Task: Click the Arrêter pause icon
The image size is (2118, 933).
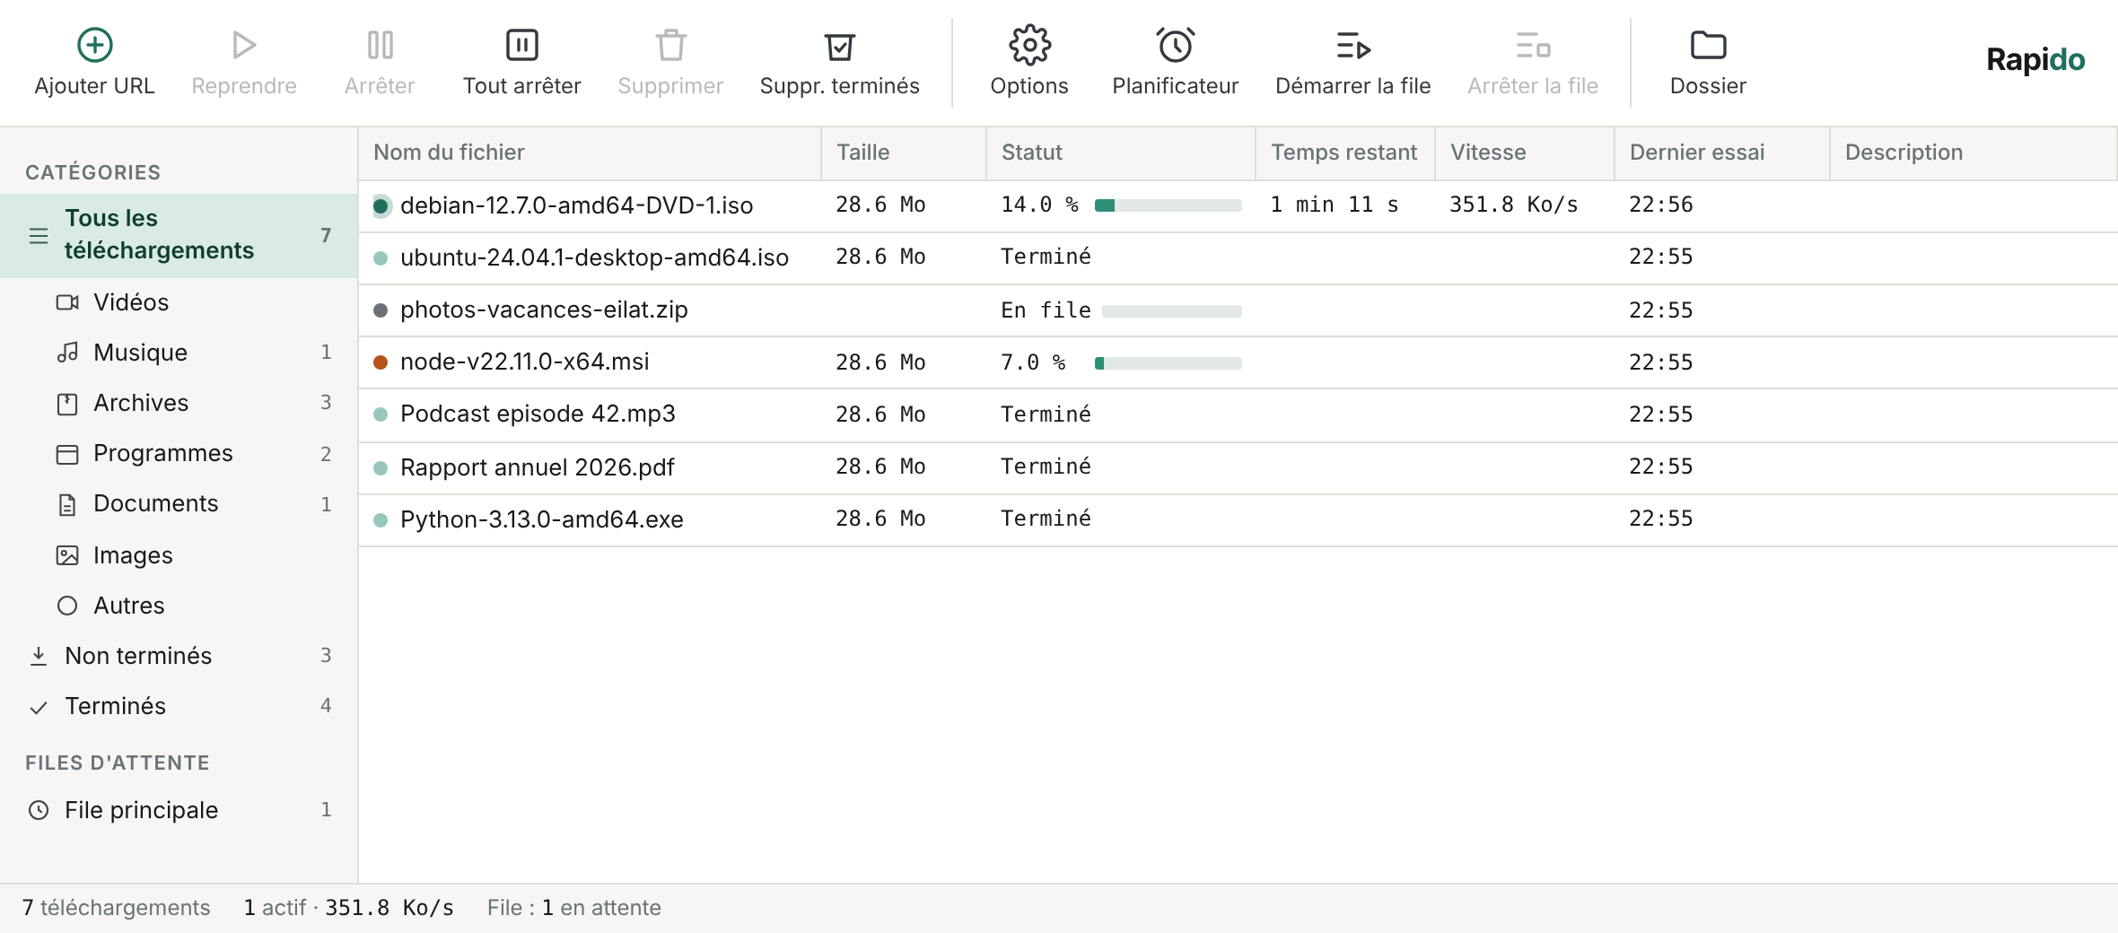Action: tap(380, 45)
